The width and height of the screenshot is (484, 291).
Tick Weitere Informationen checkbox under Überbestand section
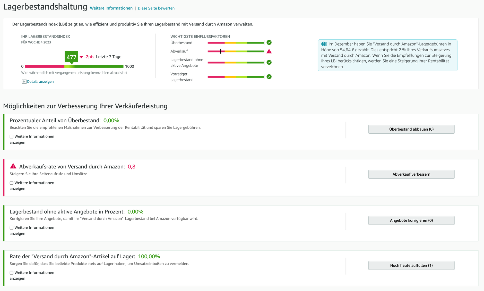point(12,136)
